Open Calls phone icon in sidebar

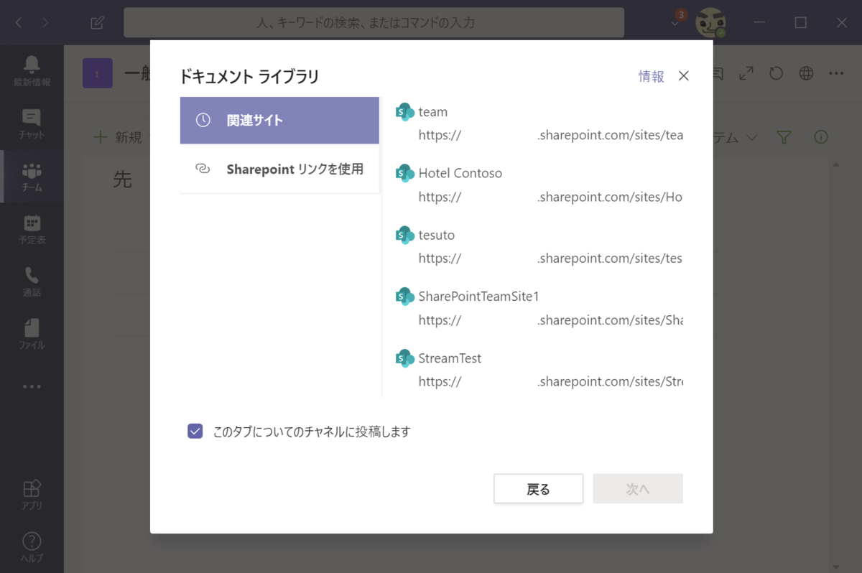pos(32,281)
